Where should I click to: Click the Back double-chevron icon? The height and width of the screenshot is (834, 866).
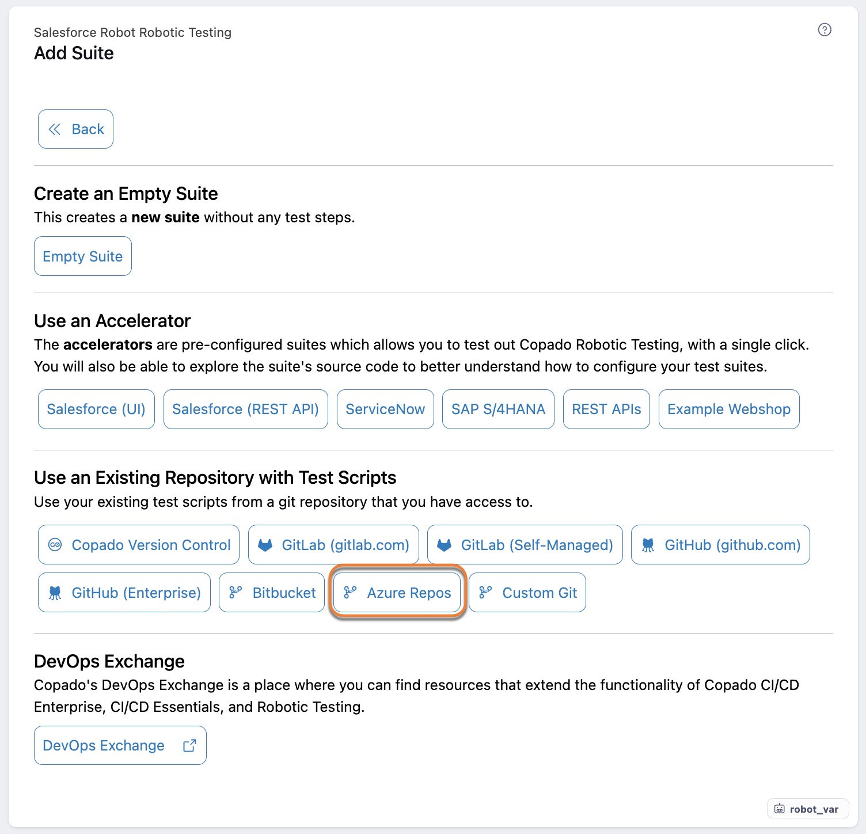click(55, 129)
